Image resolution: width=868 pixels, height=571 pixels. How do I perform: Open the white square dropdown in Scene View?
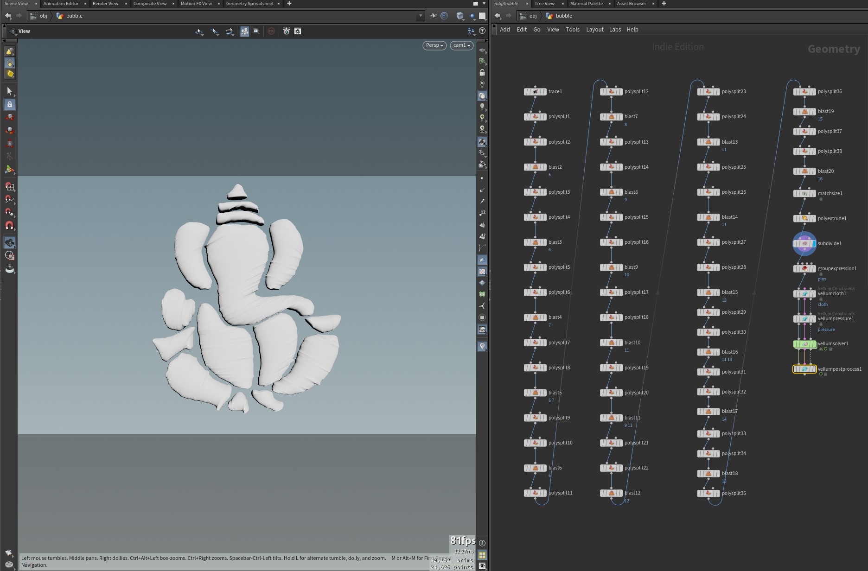tap(482, 16)
